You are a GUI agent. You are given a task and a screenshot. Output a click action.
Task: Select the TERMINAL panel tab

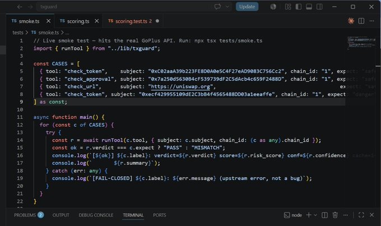pos(133,215)
